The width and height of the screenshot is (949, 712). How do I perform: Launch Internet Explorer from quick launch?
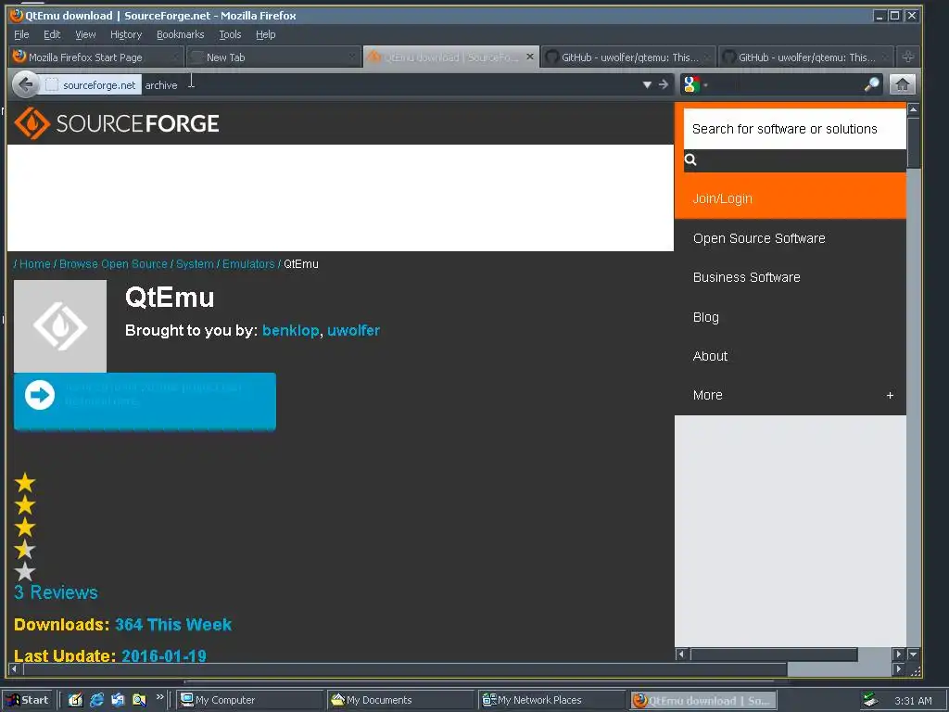[96, 700]
